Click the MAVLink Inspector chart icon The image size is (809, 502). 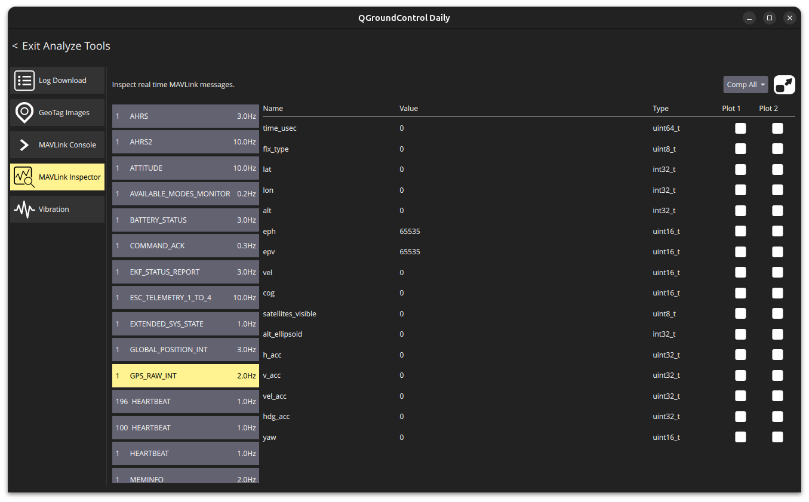(x=24, y=177)
